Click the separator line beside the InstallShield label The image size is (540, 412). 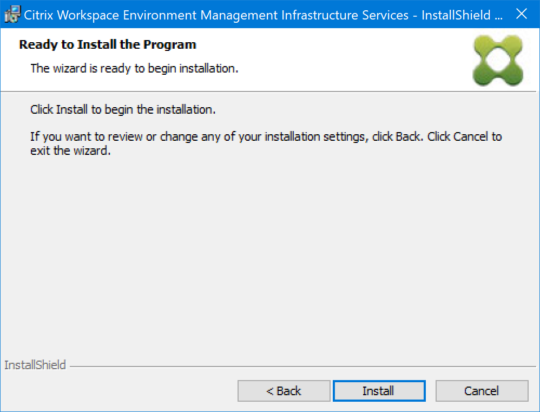[x=303, y=367]
